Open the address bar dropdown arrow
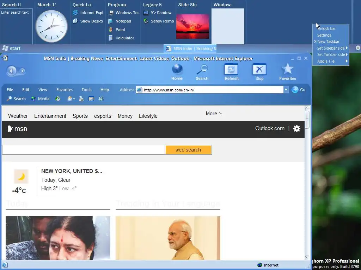 (x=286, y=90)
